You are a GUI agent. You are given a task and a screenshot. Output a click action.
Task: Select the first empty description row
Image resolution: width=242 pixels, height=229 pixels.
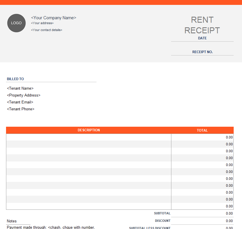tap(89, 137)
